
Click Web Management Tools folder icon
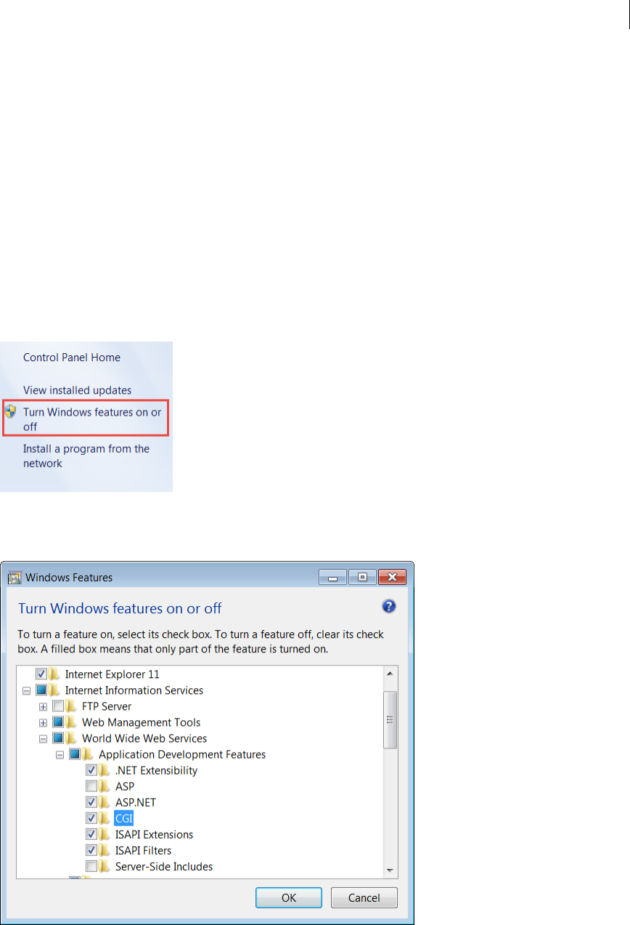click(71, 722)
